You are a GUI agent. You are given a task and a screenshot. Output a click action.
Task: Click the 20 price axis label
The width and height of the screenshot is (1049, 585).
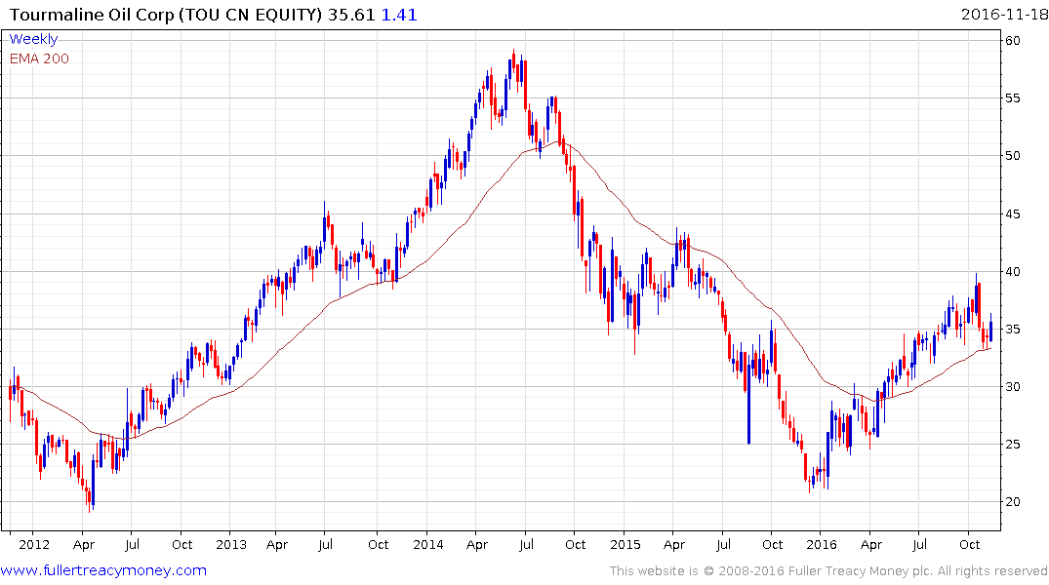(x=1013, y=502)
